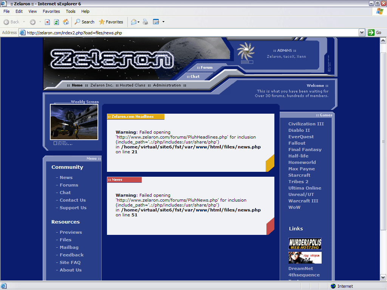Click the Forward arrow icon
This screenshot has width=387, height=290.
(x=33, y=22)
